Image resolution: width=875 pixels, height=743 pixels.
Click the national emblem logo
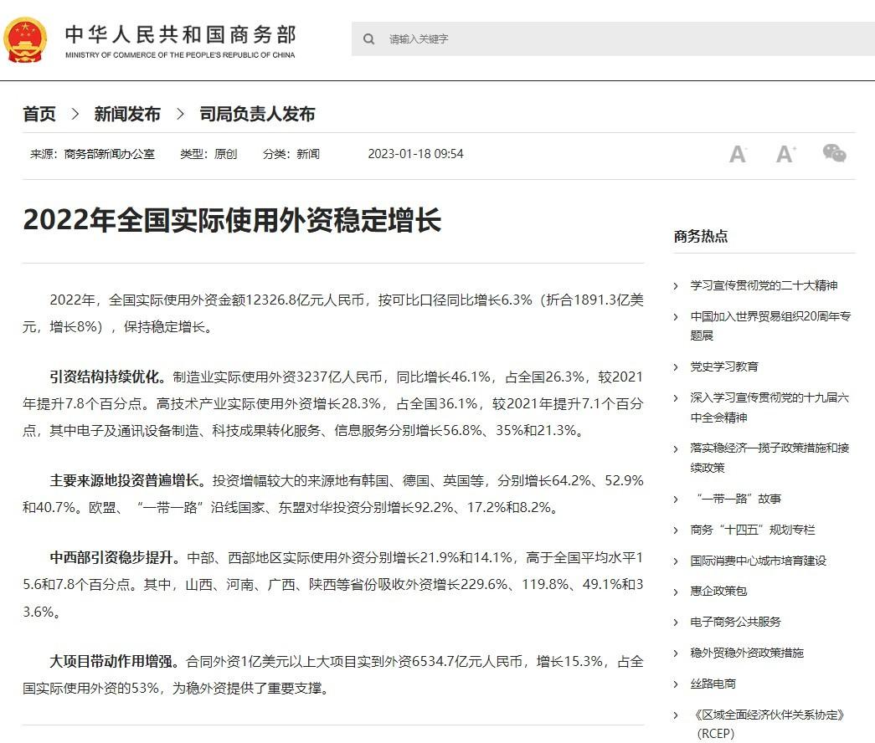[x=27, y=39]
